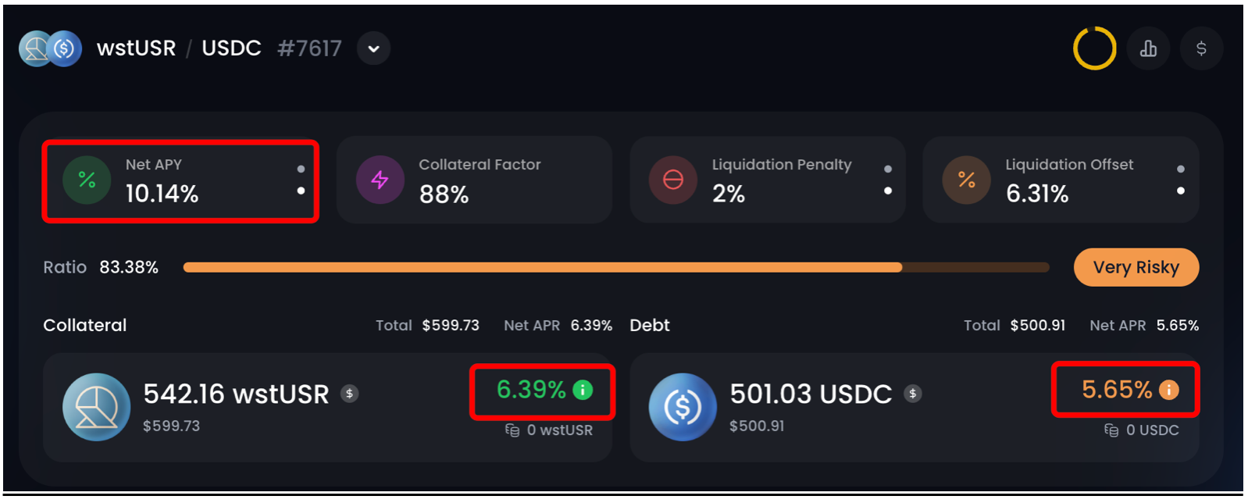1248x503 pixels.
Task: Click the yellow loading ring indicator
Action: [1094, 48]
